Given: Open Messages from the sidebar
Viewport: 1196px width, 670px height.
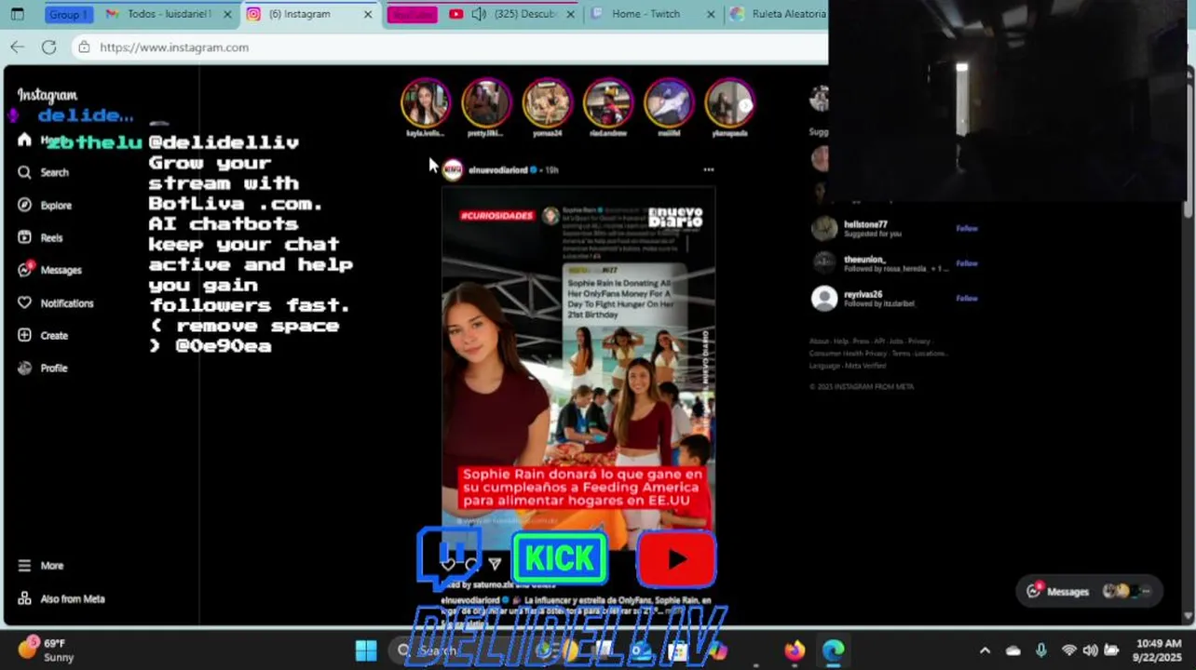Looking at the screenshot, I should click(x=49, y=270).
